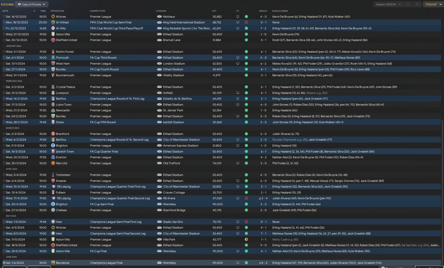Open the Champions League Final competition link

coord(106,263)
